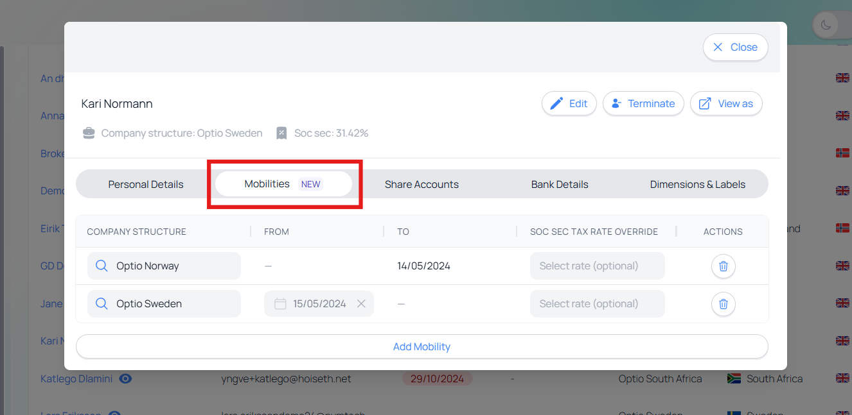
Task: Open calendar icon in the from date field
Action: click(280, 304)
